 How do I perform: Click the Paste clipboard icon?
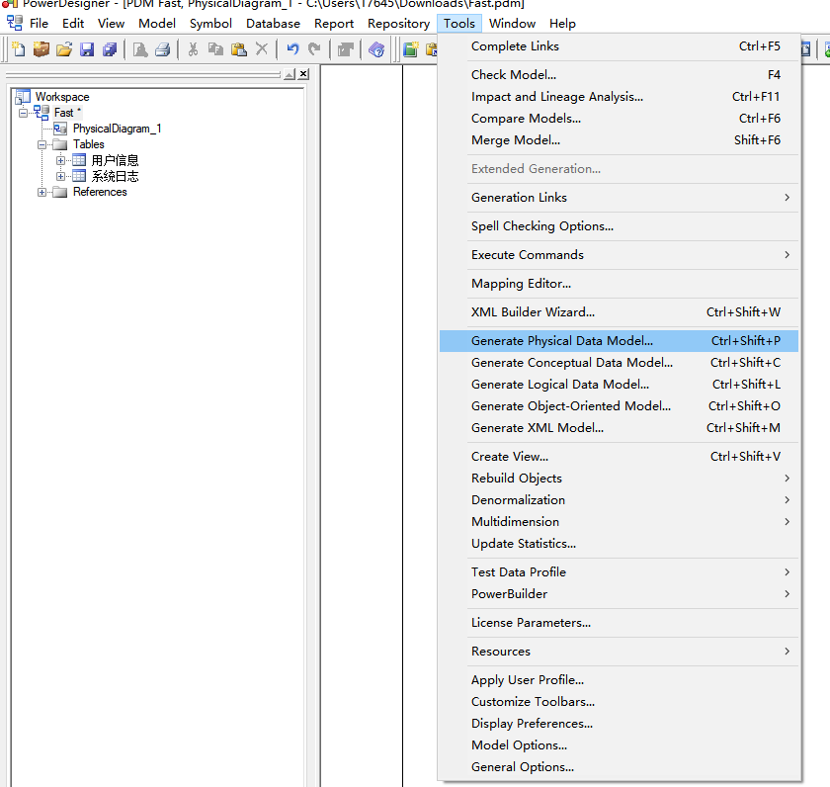coord(239,49)
